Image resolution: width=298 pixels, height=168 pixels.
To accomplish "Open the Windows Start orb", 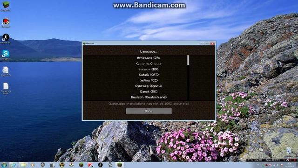I will (4, 165).
